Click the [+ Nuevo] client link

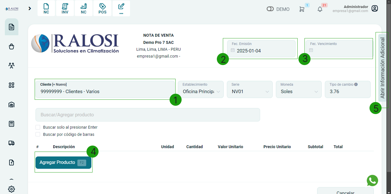[59, 85]
